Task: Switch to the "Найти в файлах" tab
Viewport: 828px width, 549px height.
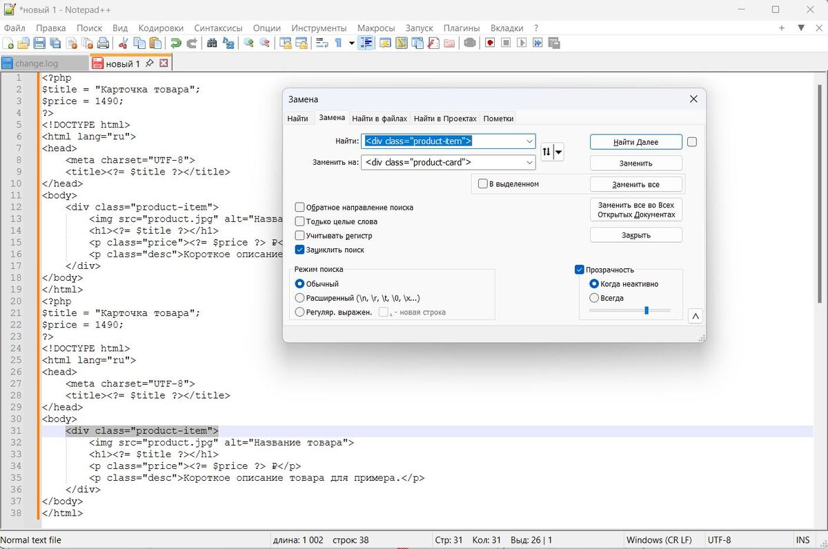Action: coord(379,119)
